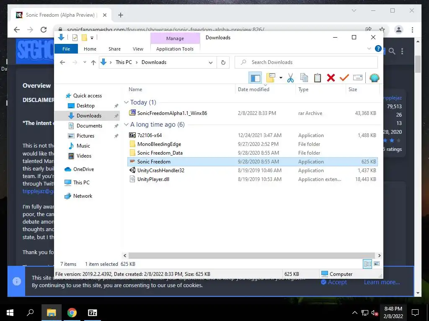Image resolution: width=429 pixels, height=321 pixels.
Task: Open OneDrive in the navigation pane
Action: tap(83, 169)
